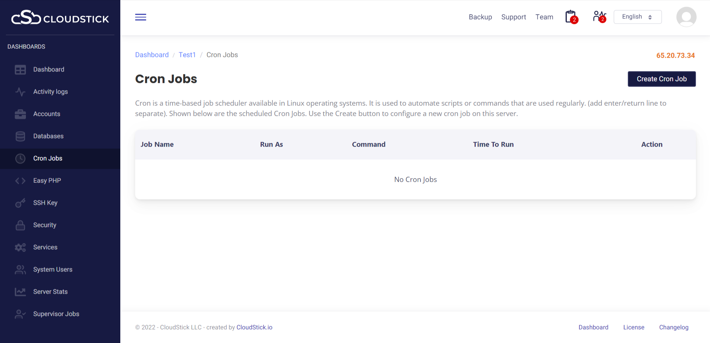Open the clipboard notifications icon
Viewport: 710px width, 343px height.
571,17
